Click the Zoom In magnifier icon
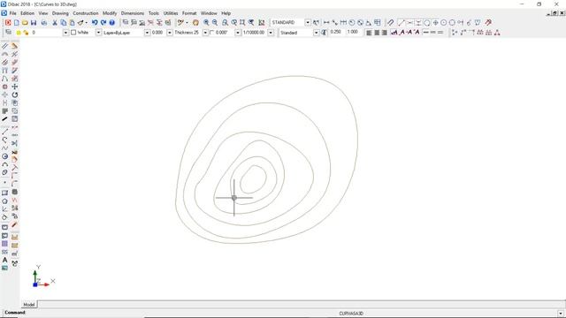The height and width of the screenshot is (318, 566). tap(206, 22)
